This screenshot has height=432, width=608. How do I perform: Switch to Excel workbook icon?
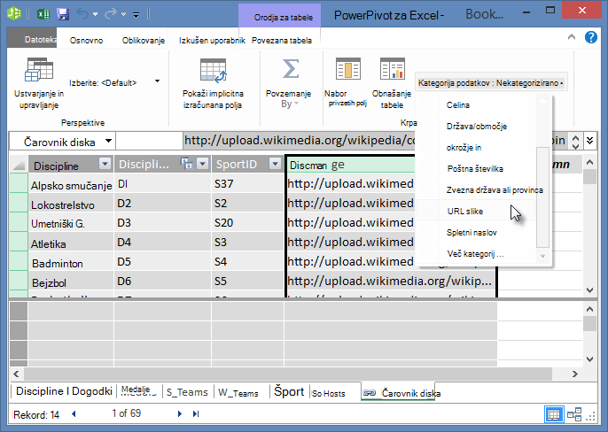point(43,14)
